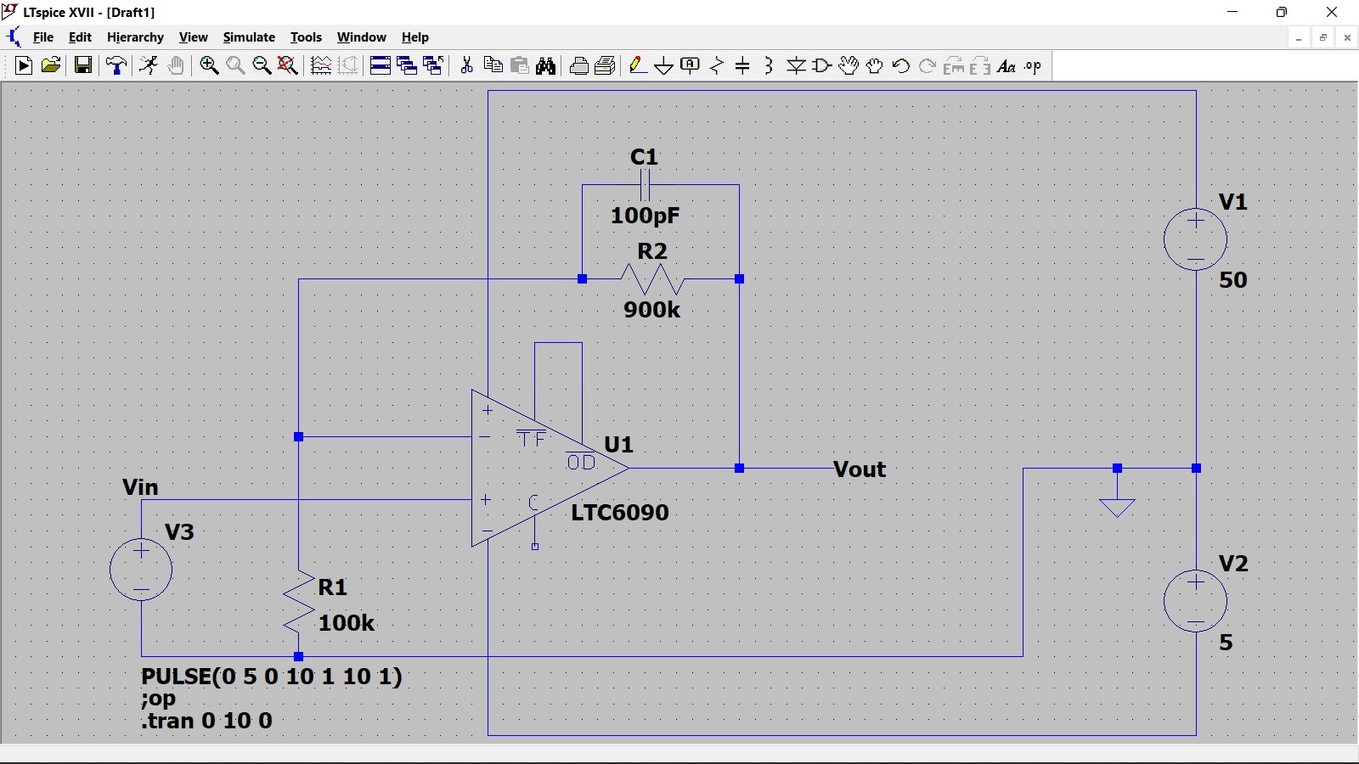Click the 100k value of R1

pyautogui.click(x=347, y=623)
